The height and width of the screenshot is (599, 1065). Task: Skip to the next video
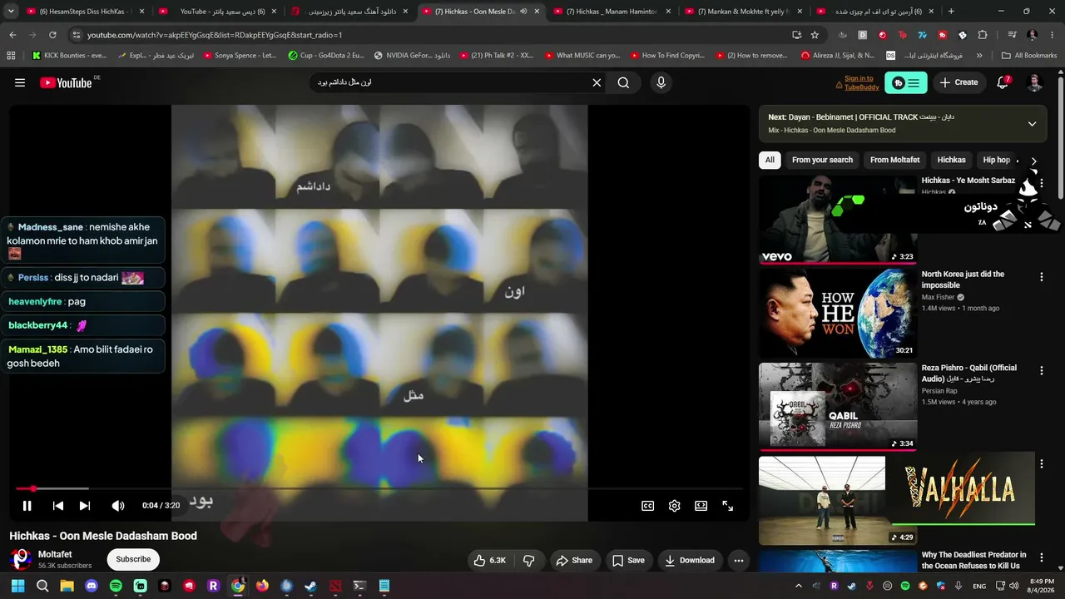[85, 505]
